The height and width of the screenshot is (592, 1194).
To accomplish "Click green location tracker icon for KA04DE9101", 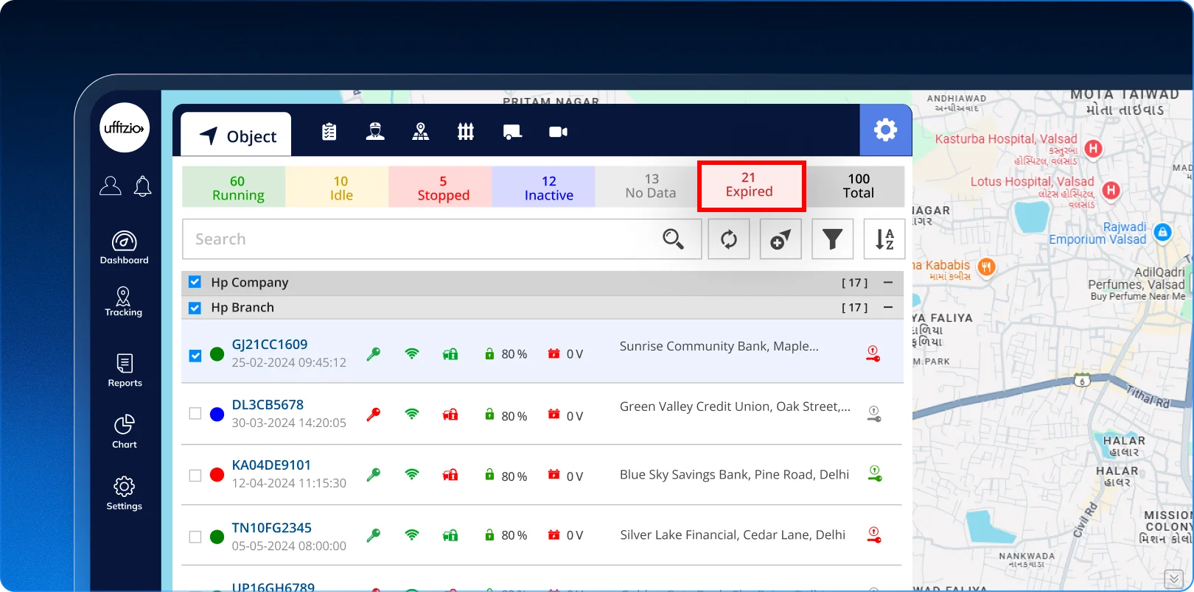I will (875, 473).
